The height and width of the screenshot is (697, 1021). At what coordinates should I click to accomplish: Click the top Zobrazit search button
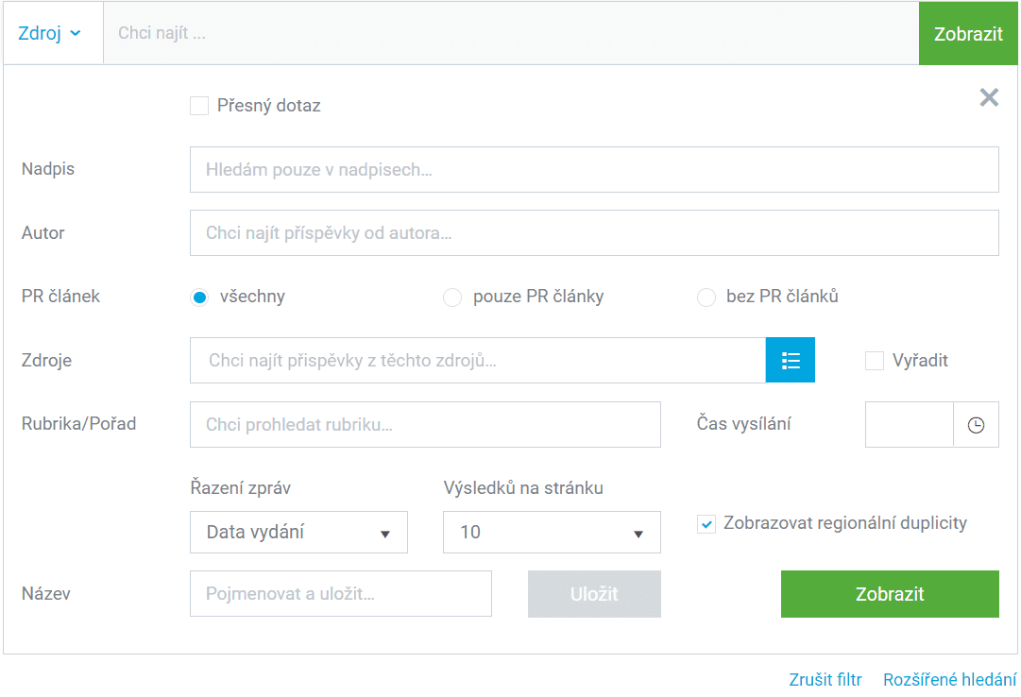pos(968,33)
